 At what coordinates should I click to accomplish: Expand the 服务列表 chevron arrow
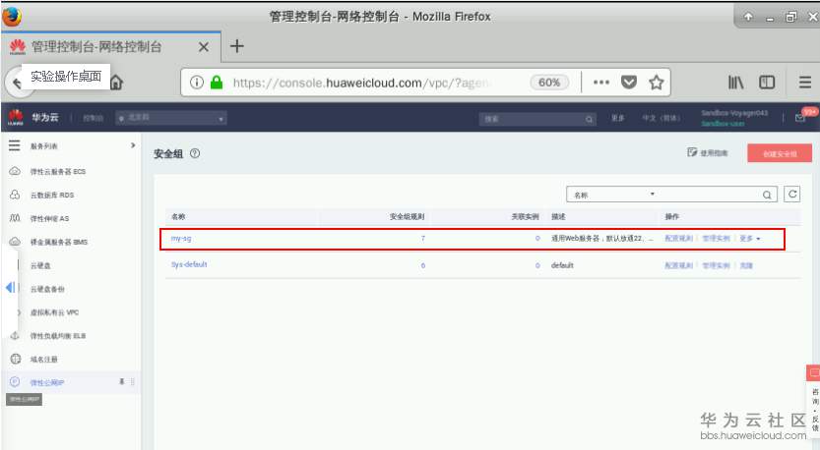click(133, 145)
